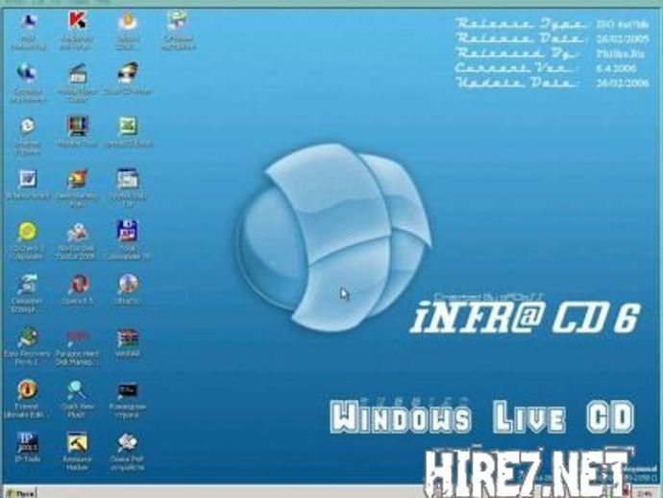This screenshot has height=498, width=663.
Task: Open the satellite dish icon left of Opera
Action: [x=27, y=284]
